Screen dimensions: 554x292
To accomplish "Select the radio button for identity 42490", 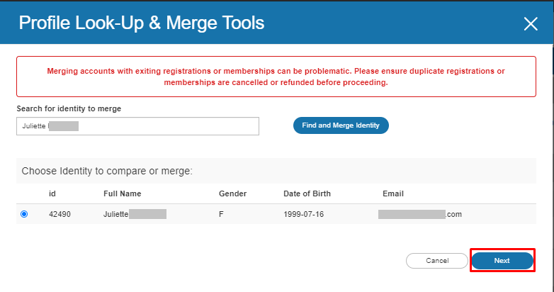I will [x=24, y=214].
